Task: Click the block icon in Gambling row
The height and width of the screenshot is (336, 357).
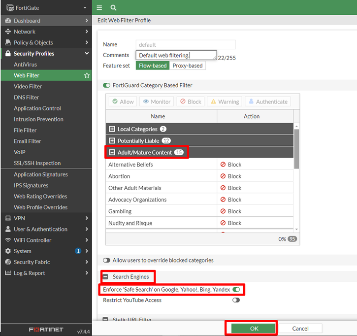Action: coord(223,211)
